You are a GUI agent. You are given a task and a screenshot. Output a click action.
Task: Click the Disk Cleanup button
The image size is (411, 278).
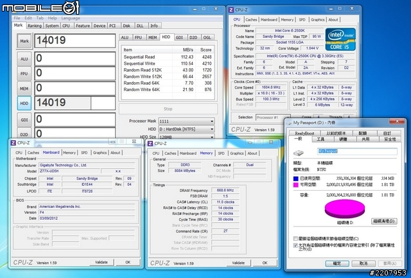(x=384, y=221)
